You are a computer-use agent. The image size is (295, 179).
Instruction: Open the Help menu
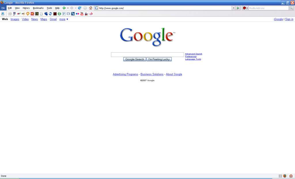(57, 8)
